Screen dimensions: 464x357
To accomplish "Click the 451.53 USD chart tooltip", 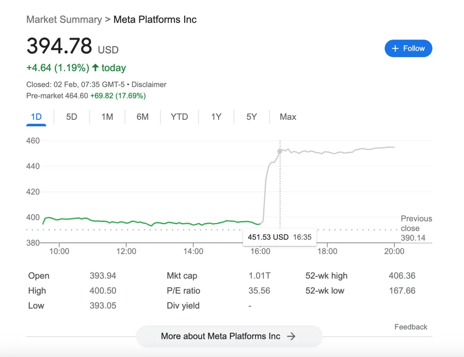I will click(x=280, y=237).
